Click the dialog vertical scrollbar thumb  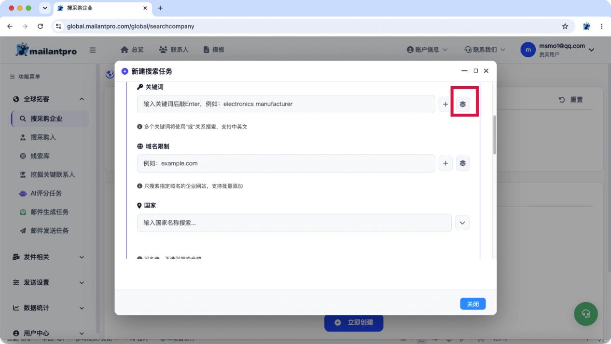coord(494,135)
